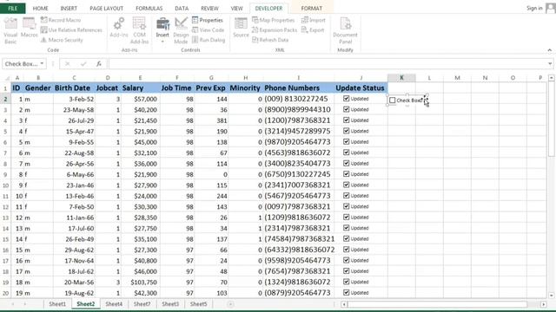556x312 pixels.
Task: Open the FILE tab
Action: point(13,8)
